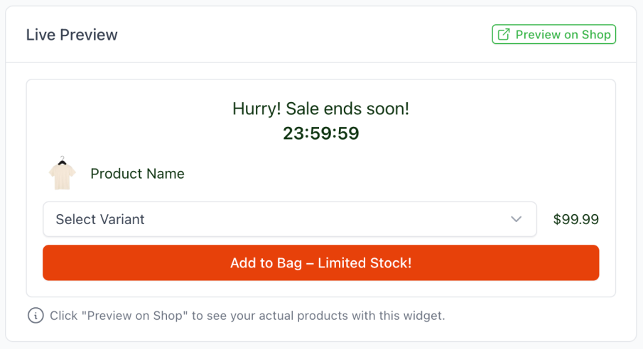This screenshot has height=349, width=643.
Task: Click the $99.99 price text
Action: coord(576,219)
